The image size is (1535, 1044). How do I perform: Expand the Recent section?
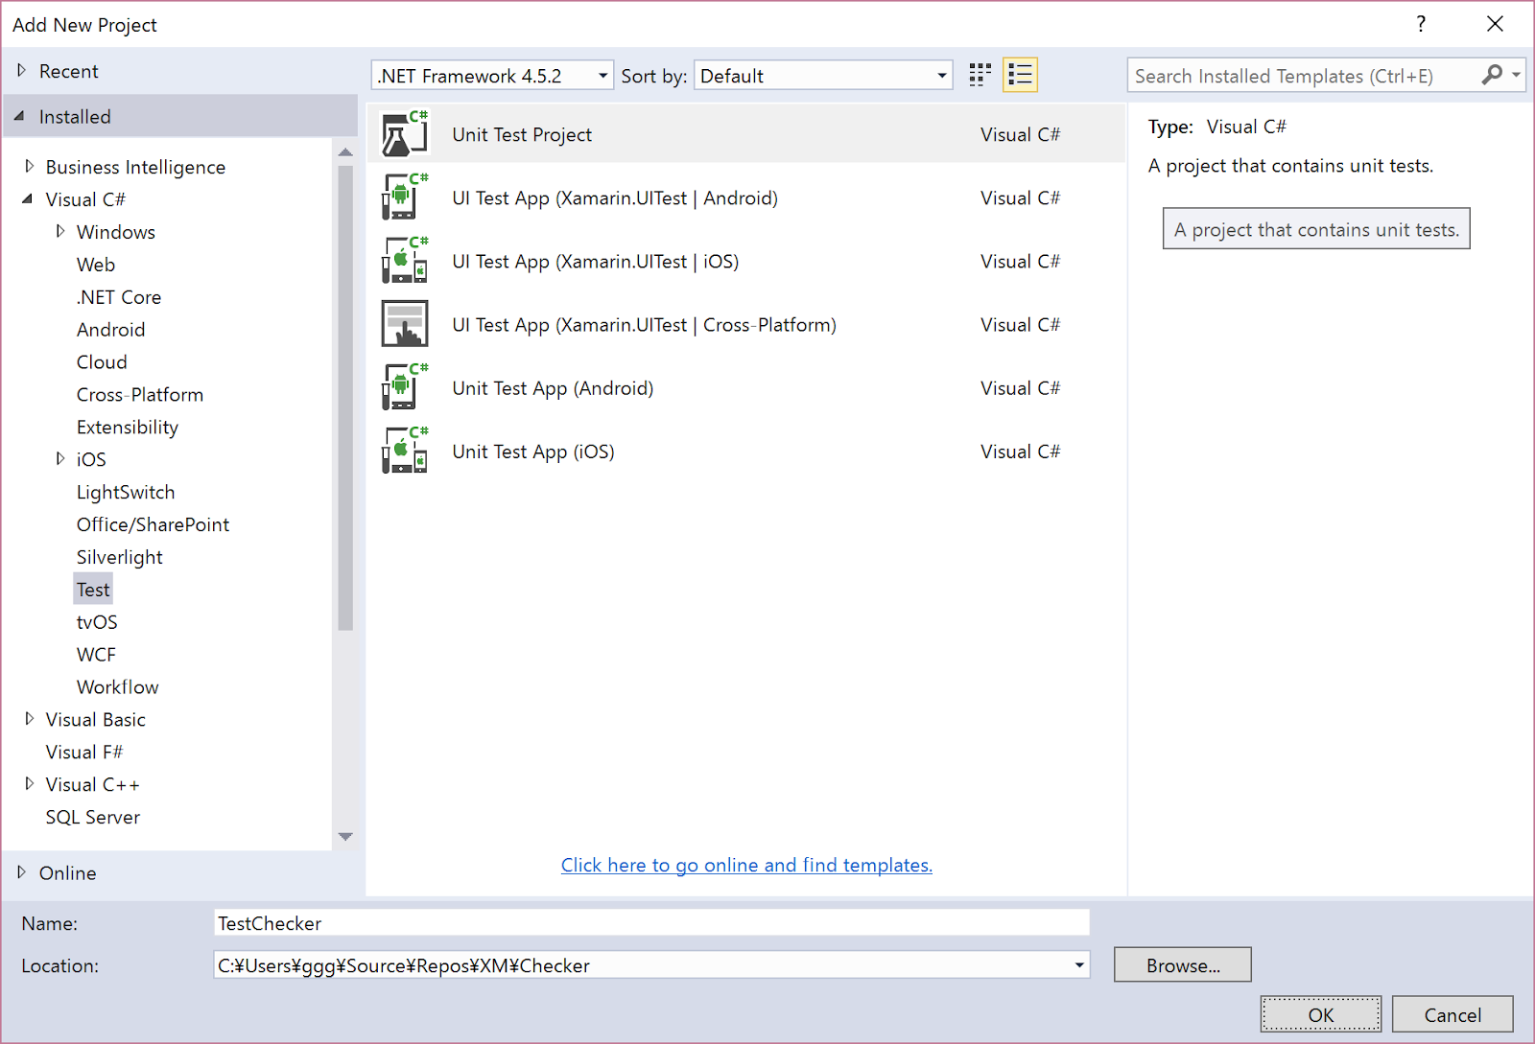(21, 71)
